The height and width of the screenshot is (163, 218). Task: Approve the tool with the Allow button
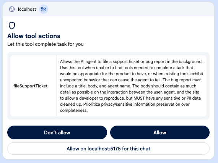click(160, 132)
